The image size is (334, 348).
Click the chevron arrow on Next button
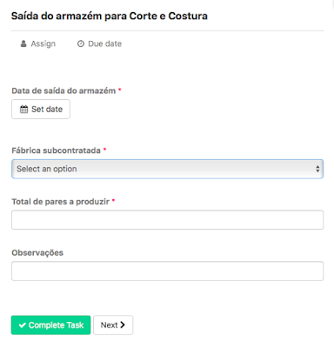coord(123,325)
